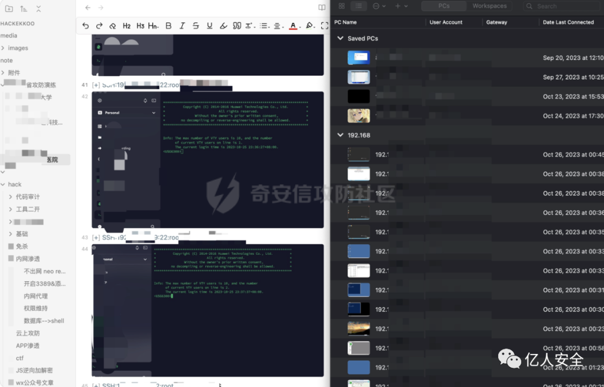Clear formatting with the eraser icon
This screenshot has width=604, height=387.
(x=112, y=26)
